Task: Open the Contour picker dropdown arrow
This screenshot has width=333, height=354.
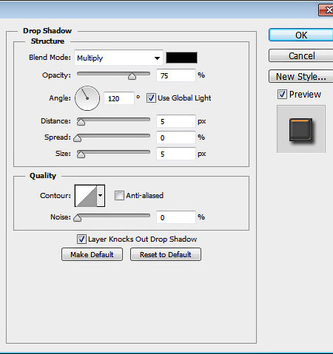Action: 101,196
